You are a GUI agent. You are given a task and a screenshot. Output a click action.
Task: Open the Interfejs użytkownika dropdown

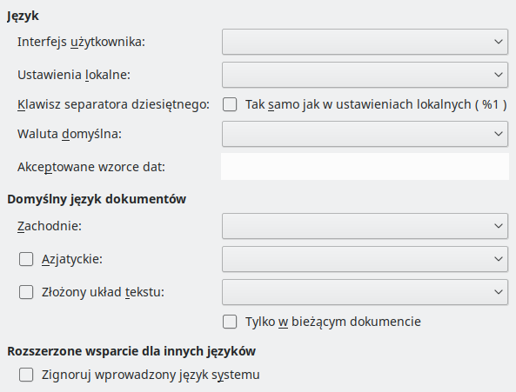tap(365, 42)
